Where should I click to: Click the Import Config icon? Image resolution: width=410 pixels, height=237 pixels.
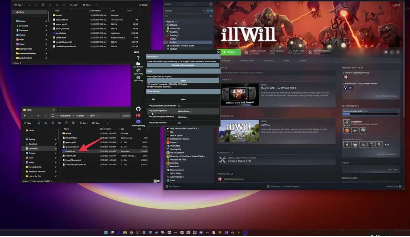138,78
